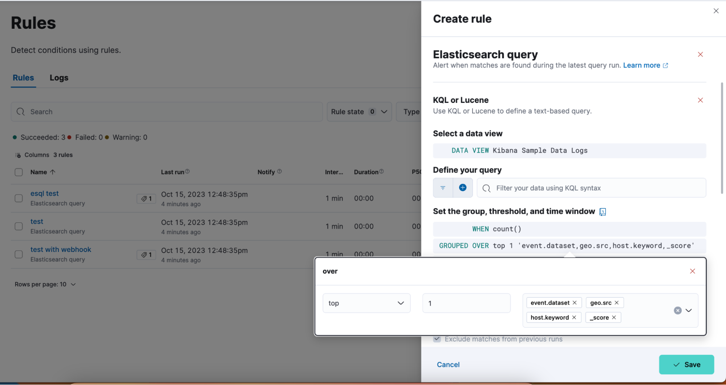The height and width of the screenshot is (385, 726).
Task: Click the KQL query filter input field
Action: pyautogui.click(x=596, y=188)
